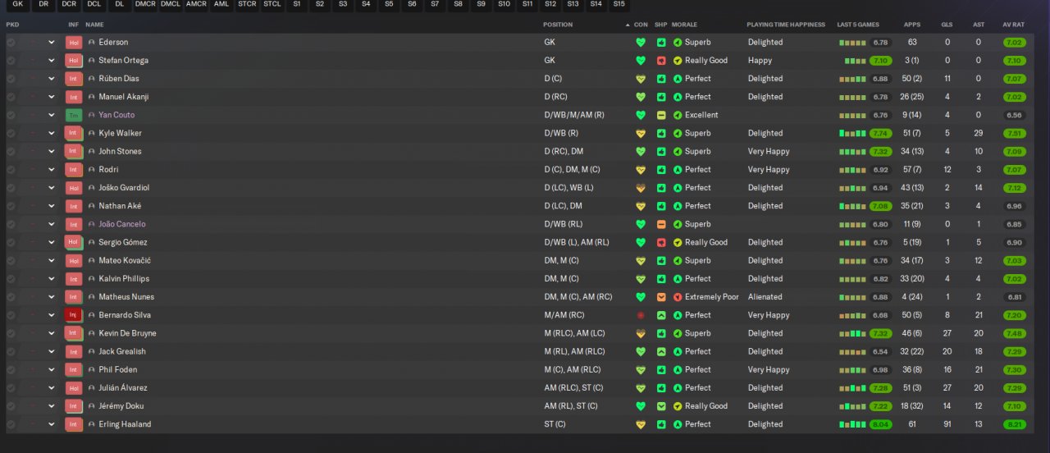Viewport: 1050px width, 453px height.
Task: Open the selection dropdown for Joško Gvardiol
Action: click(x=51, y=188)
